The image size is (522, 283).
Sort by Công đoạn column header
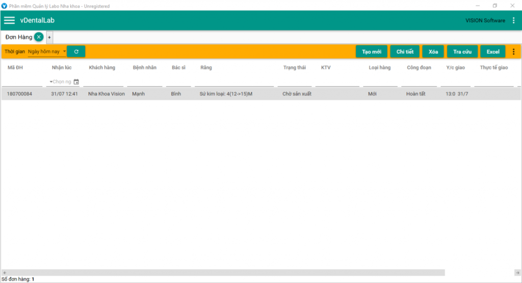pos(419,68)
